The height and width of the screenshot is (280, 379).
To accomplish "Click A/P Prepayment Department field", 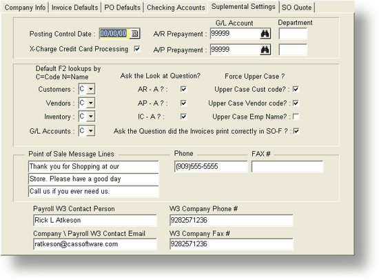I will [293, 50].
